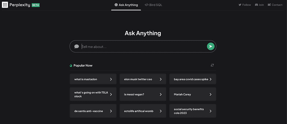
Task: Refresh the Popular Now suggestions
Action: tap(212, 65)
